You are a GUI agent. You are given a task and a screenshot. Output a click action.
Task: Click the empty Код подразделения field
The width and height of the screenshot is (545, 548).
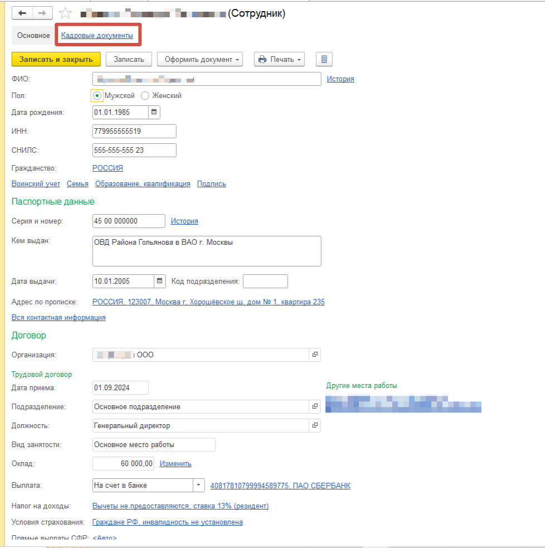(x=265, y=282)
